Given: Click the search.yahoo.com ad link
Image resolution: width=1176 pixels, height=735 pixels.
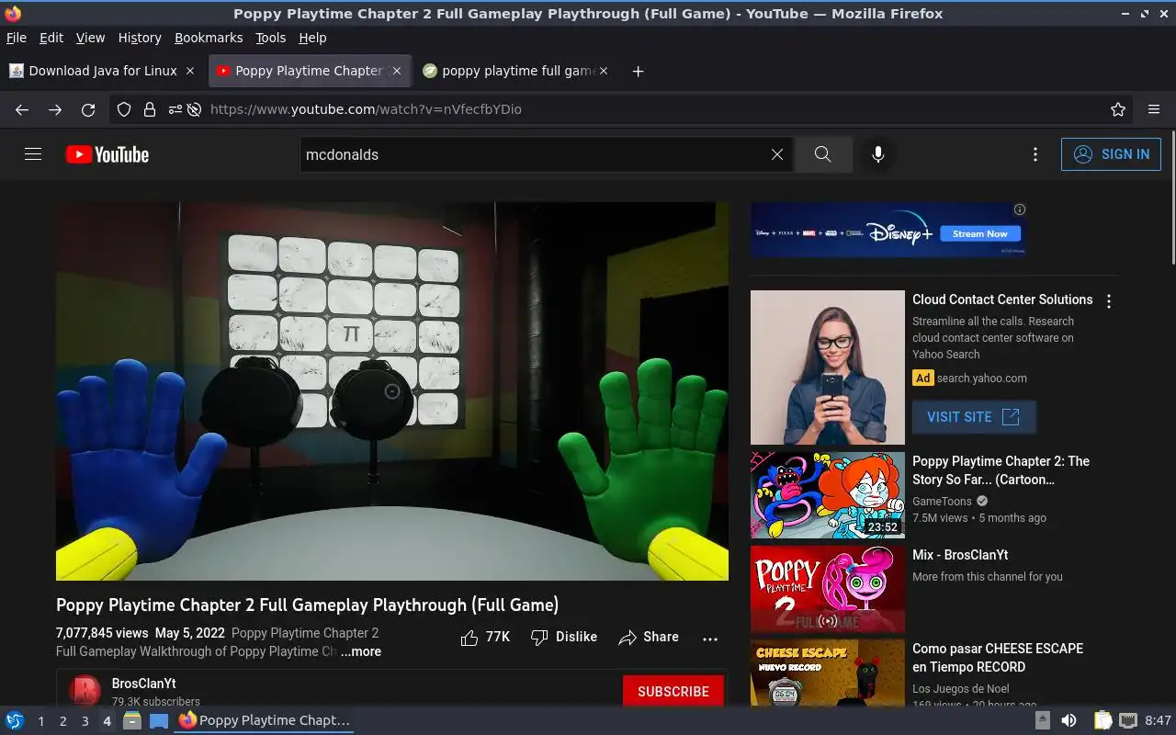Looking at the screenshot, I should [x=982, y=378].
